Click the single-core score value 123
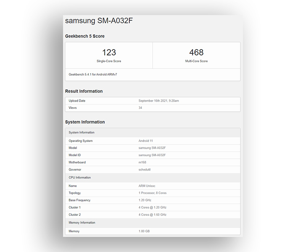 click(x=109, y=52)
